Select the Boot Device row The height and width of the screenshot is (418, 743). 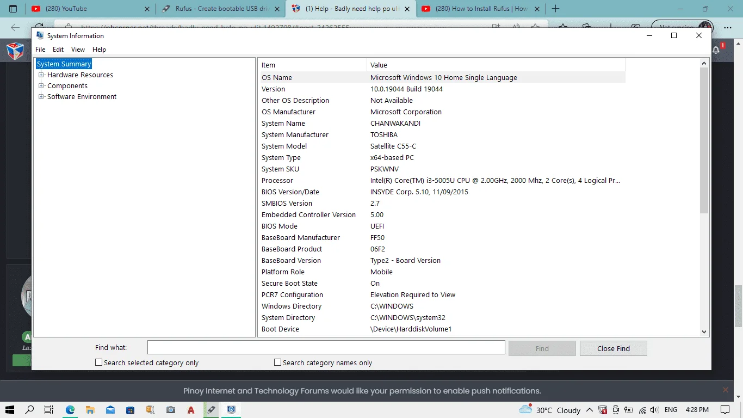pos(443,329)
